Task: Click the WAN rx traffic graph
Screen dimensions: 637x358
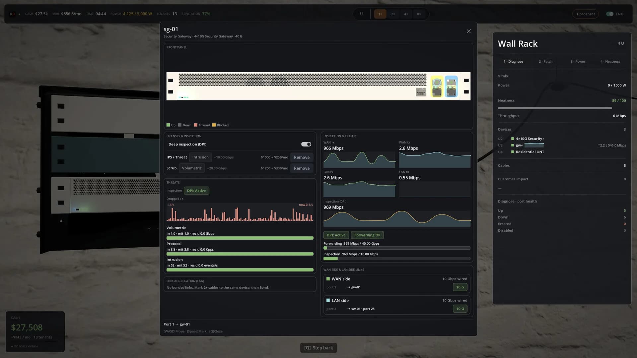Action: coord(359,160)
